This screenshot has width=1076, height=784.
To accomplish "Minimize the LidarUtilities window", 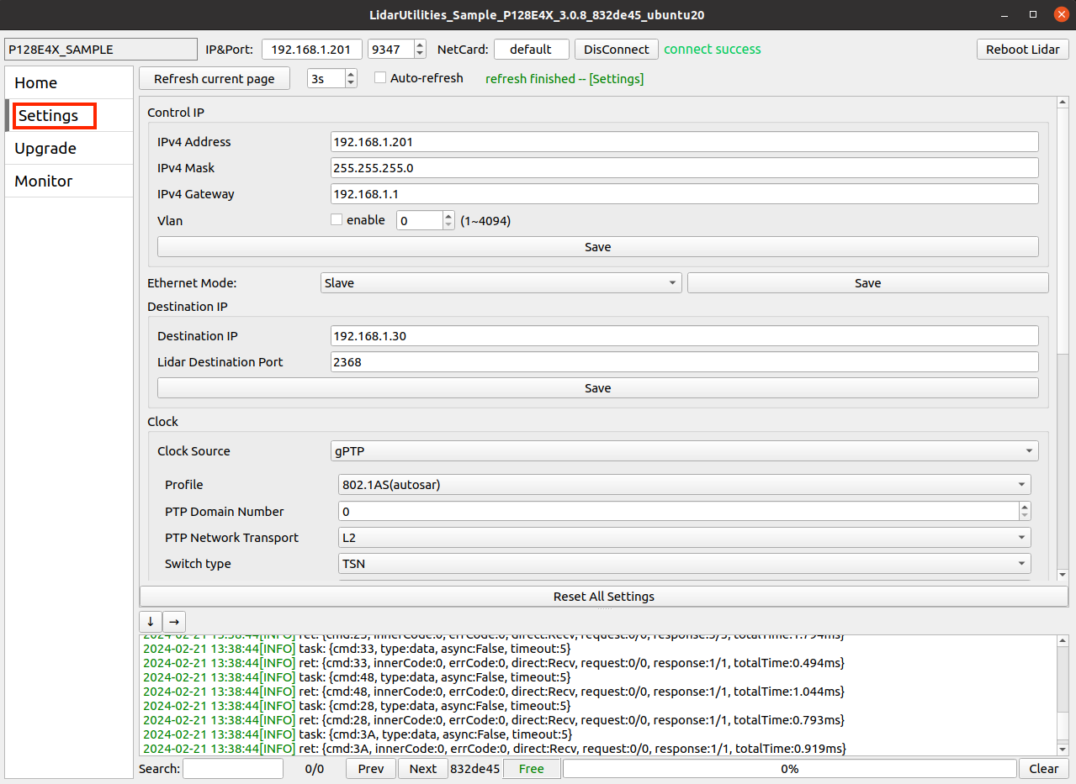I will [1005, 14].
